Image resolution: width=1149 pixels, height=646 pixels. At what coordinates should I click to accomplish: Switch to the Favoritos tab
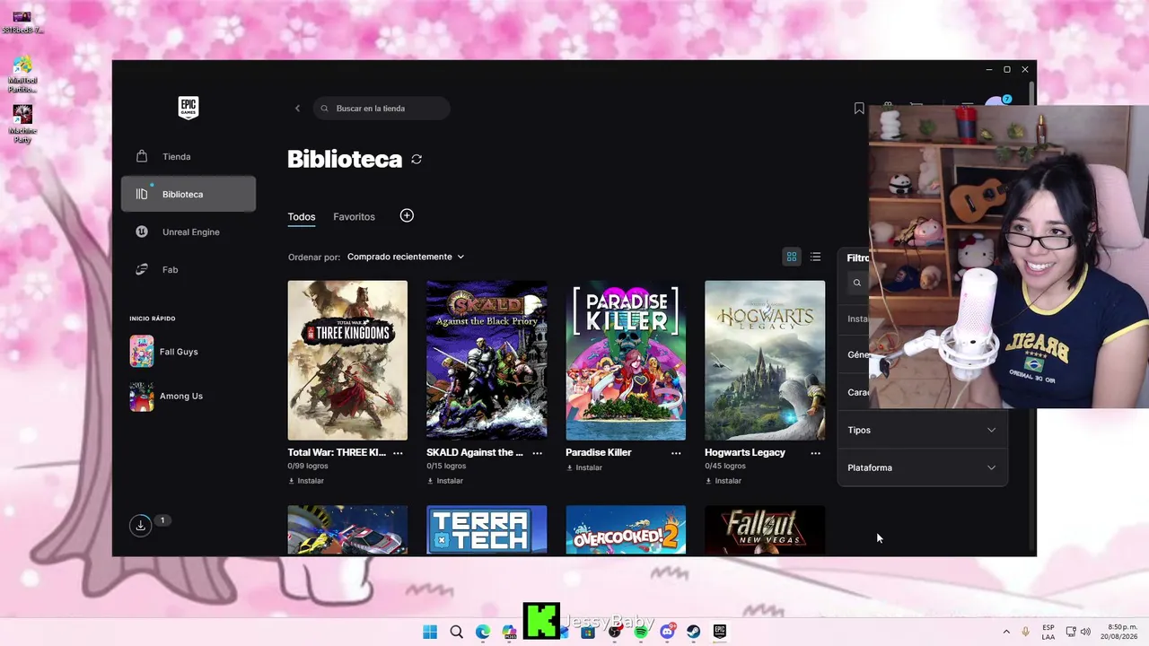[354, 217]
